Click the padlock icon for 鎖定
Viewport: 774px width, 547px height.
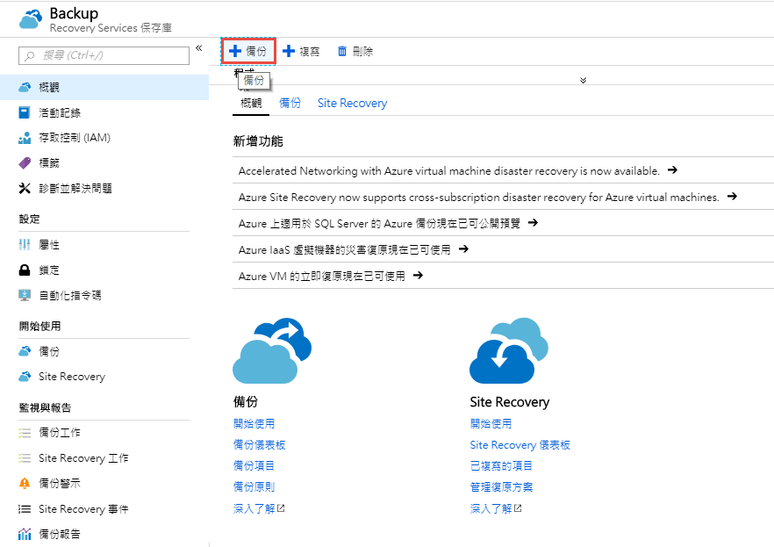pos(25,270)
